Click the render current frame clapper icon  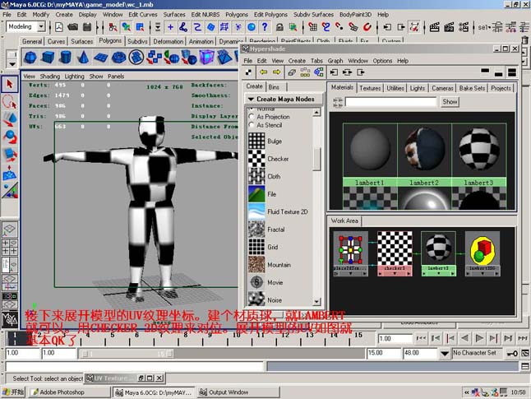(435, 27)
